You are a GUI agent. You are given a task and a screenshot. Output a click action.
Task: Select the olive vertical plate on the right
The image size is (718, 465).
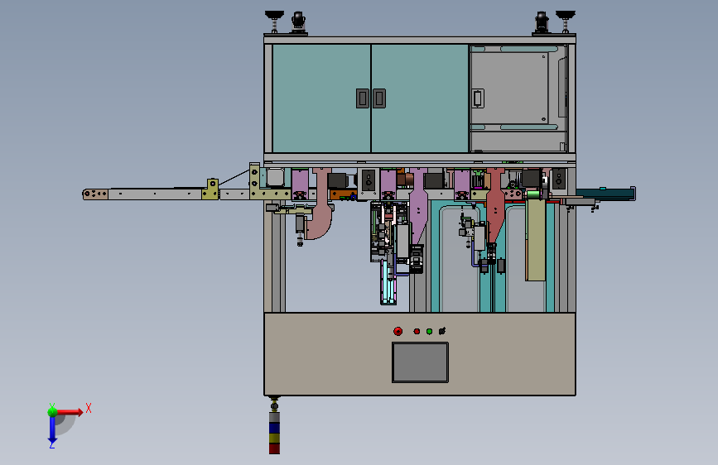pyautogui.click(x=535, y=238)
